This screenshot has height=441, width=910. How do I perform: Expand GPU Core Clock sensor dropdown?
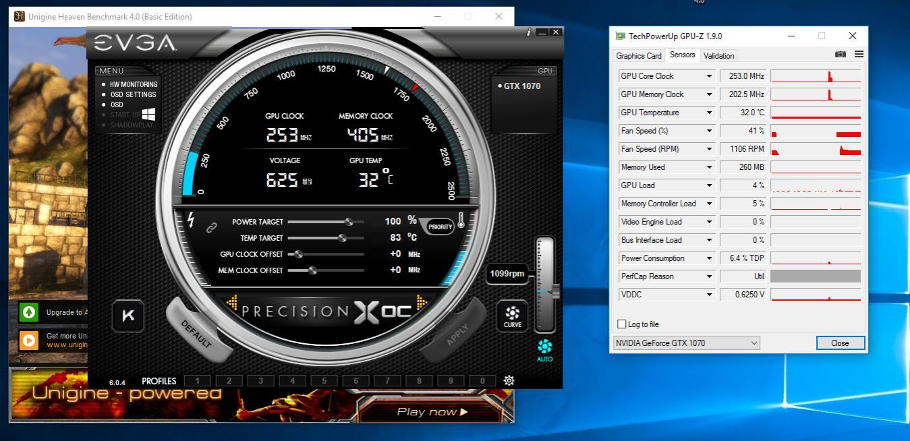(x=709, y=76)
